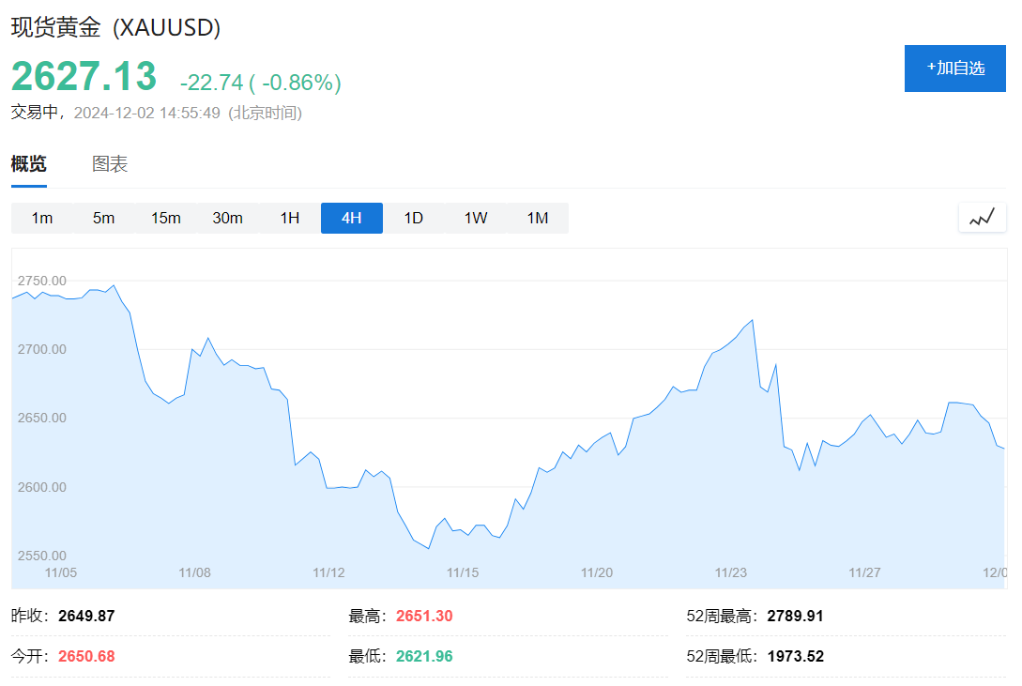1022x686 pixels.
Task: Show the 1W weekly chart
Action: (475, 218)
